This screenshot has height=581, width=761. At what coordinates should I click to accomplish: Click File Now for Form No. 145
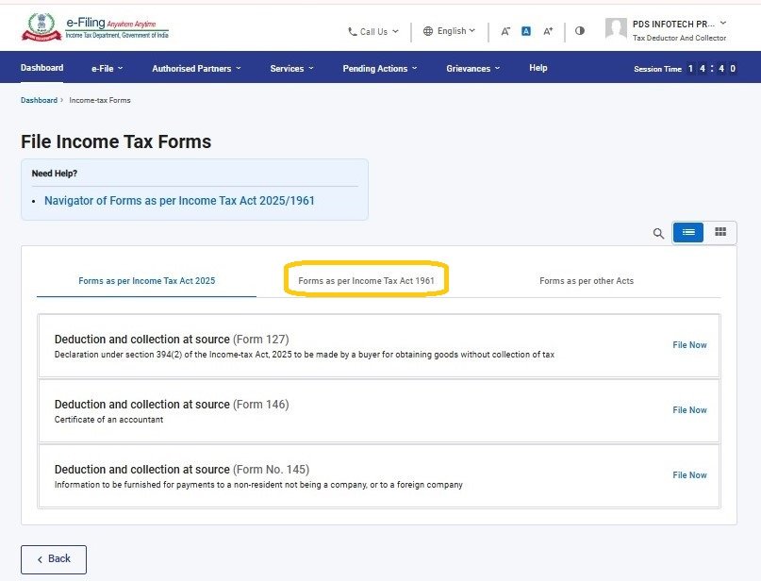point(689,475)
